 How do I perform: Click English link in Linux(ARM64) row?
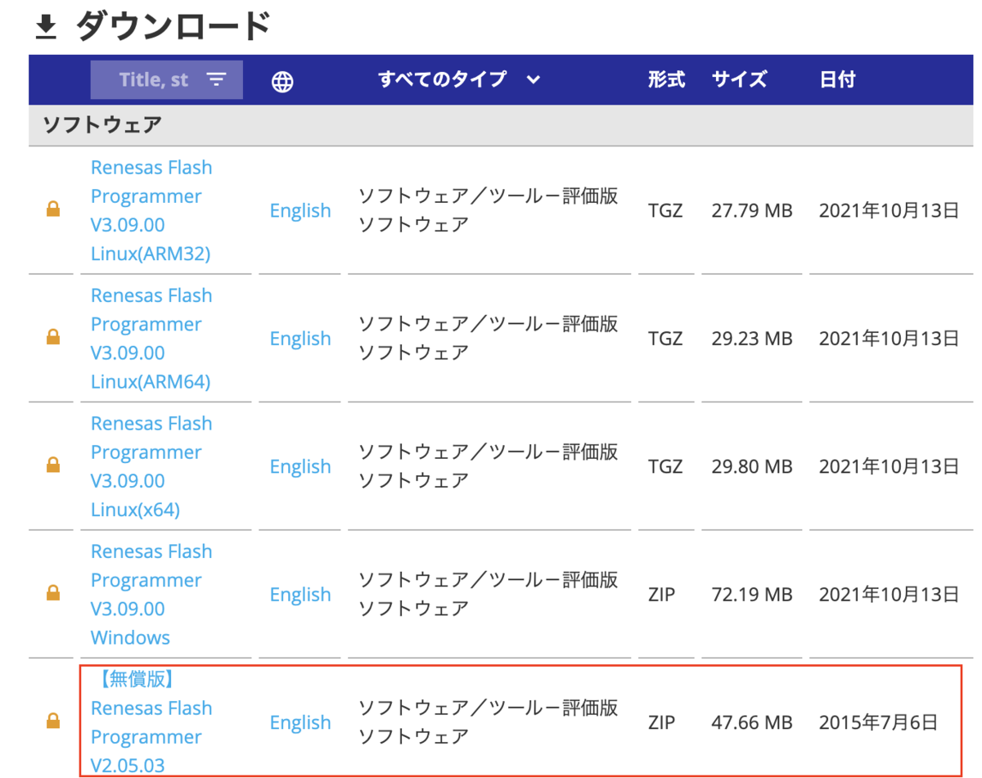point(300,338)
